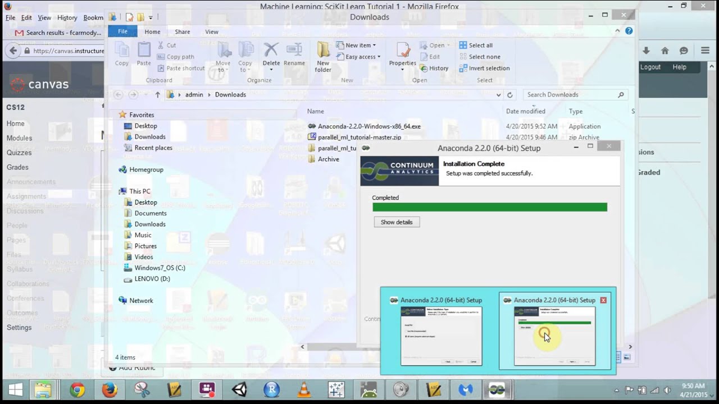Open the address bar history dropdown

tap(498, 95)
